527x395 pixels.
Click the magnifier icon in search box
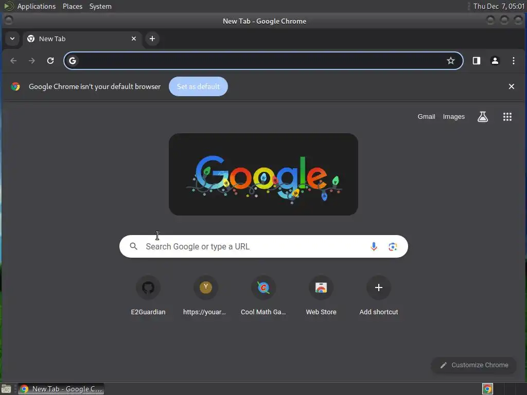[134, 246]
